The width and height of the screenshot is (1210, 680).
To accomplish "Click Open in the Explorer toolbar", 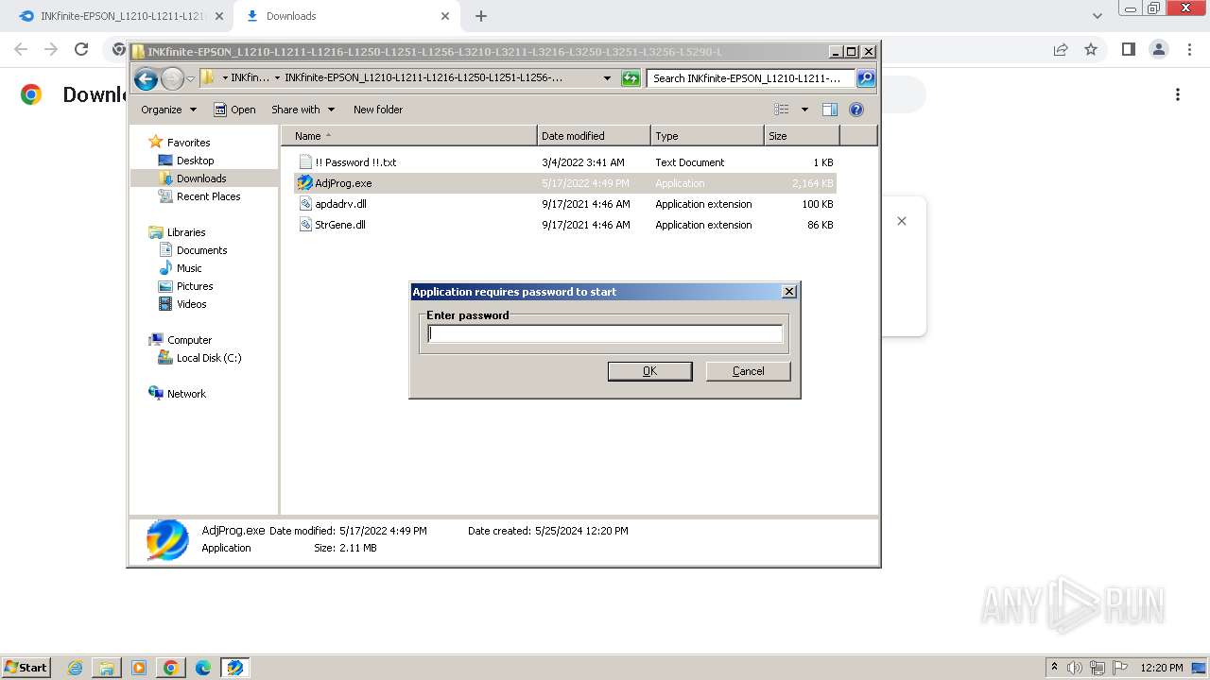I will point(234,110).
